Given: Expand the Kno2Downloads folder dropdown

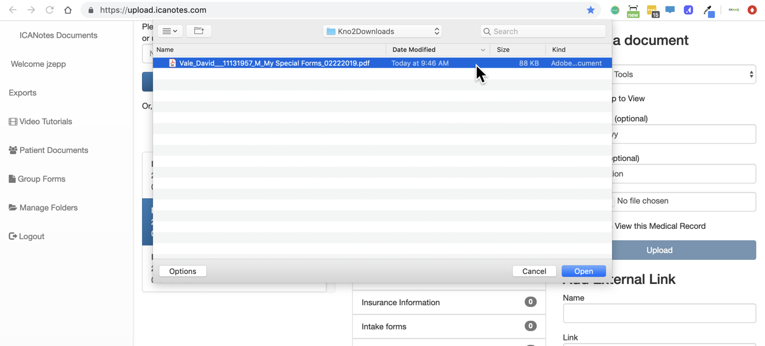Looking at the screenshot, I should coord(382,31).
